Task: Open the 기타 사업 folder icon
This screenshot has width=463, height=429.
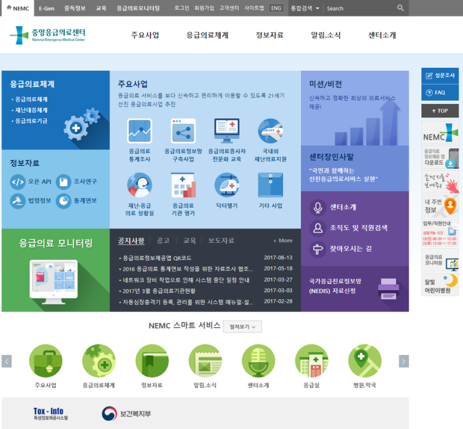Action: pyautogui.click(x=270, y=185)
